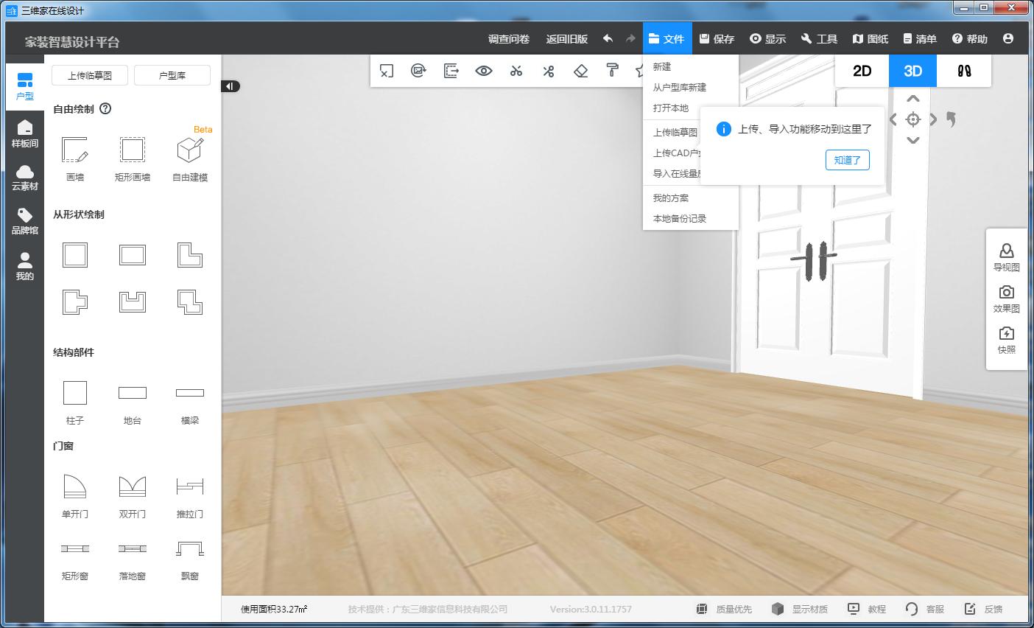Click the eraser tool in toolbar
Image resolution: width=1034 pixels, height=628 pixels.
[580, 71]
